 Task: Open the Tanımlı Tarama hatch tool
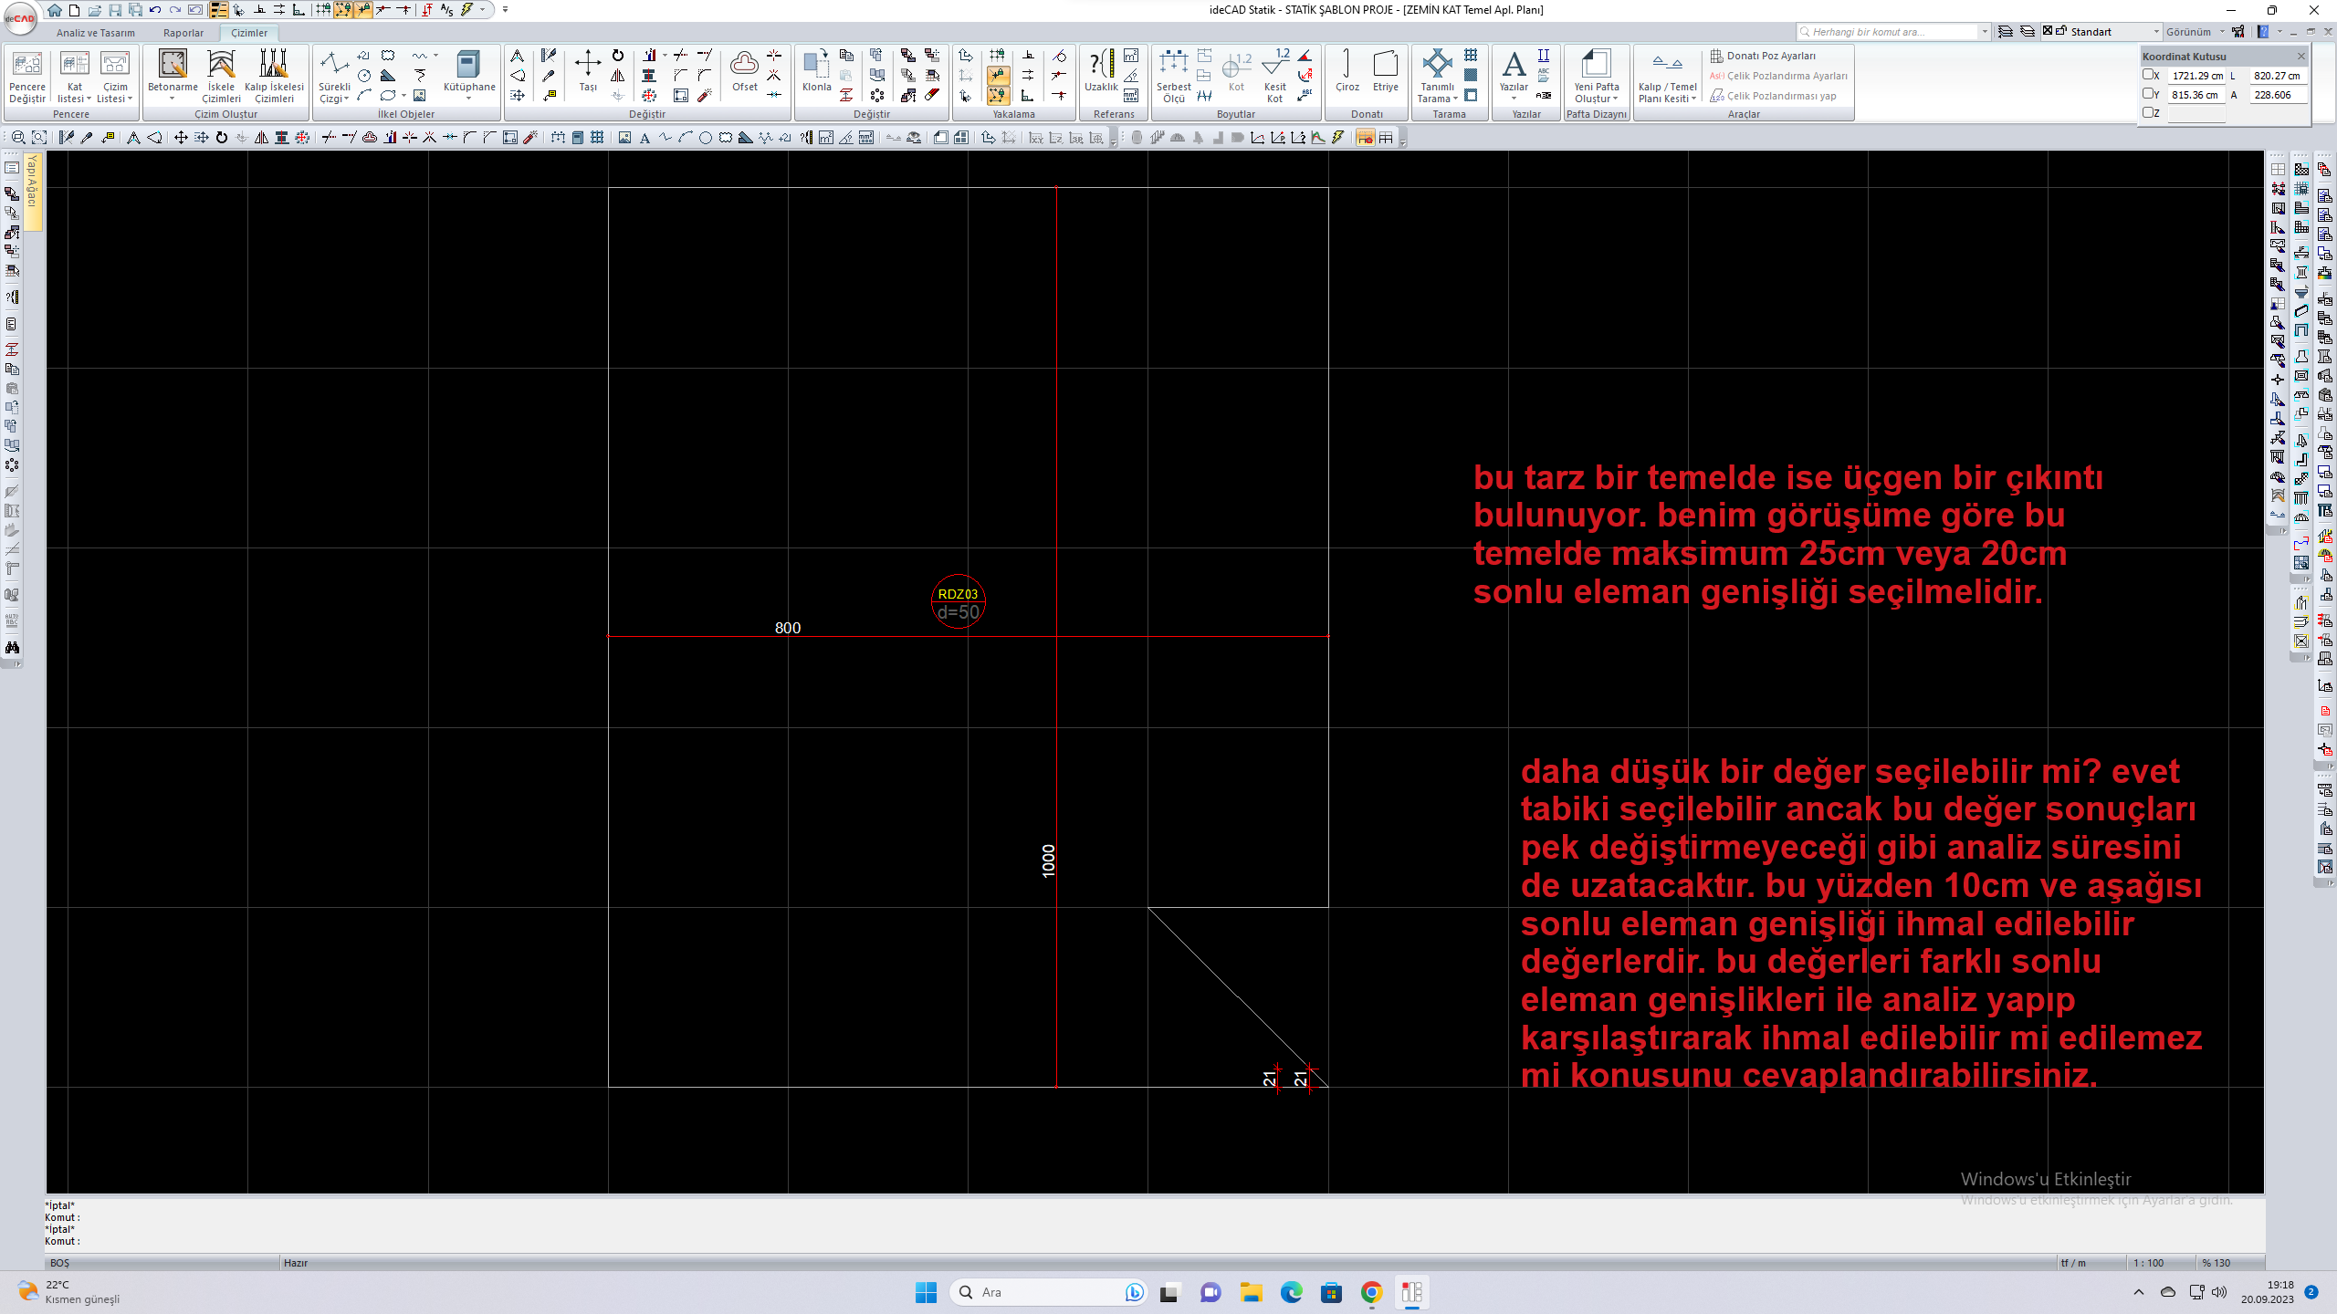tap(1437, 77)
